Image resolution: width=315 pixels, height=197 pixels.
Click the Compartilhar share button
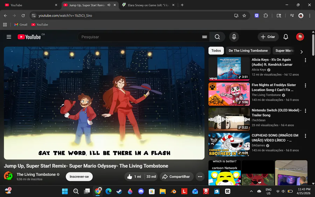[176, 176]
